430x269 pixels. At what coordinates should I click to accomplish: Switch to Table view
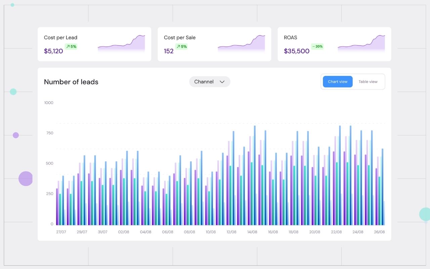point(368,82)
